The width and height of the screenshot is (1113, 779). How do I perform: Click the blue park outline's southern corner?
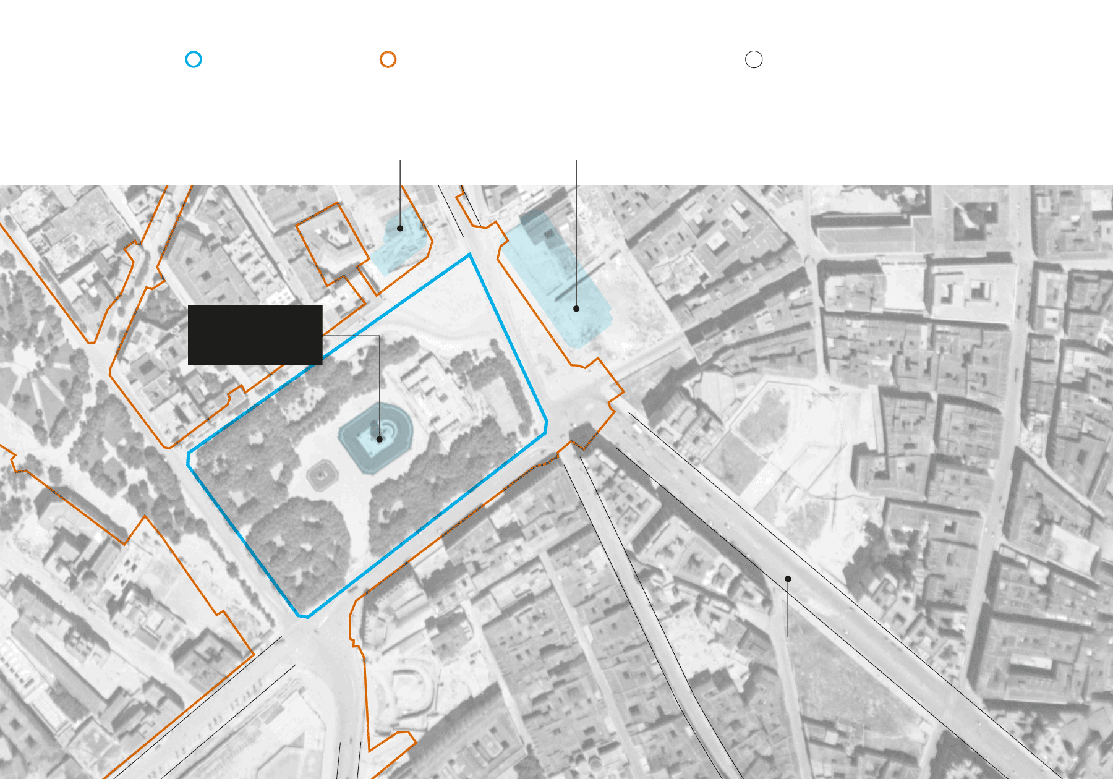303,616
